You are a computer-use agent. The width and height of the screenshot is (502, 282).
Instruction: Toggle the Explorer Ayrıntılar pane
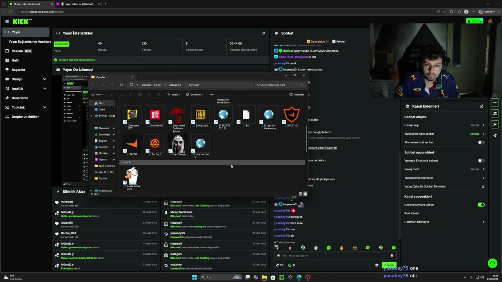[296, 94]
